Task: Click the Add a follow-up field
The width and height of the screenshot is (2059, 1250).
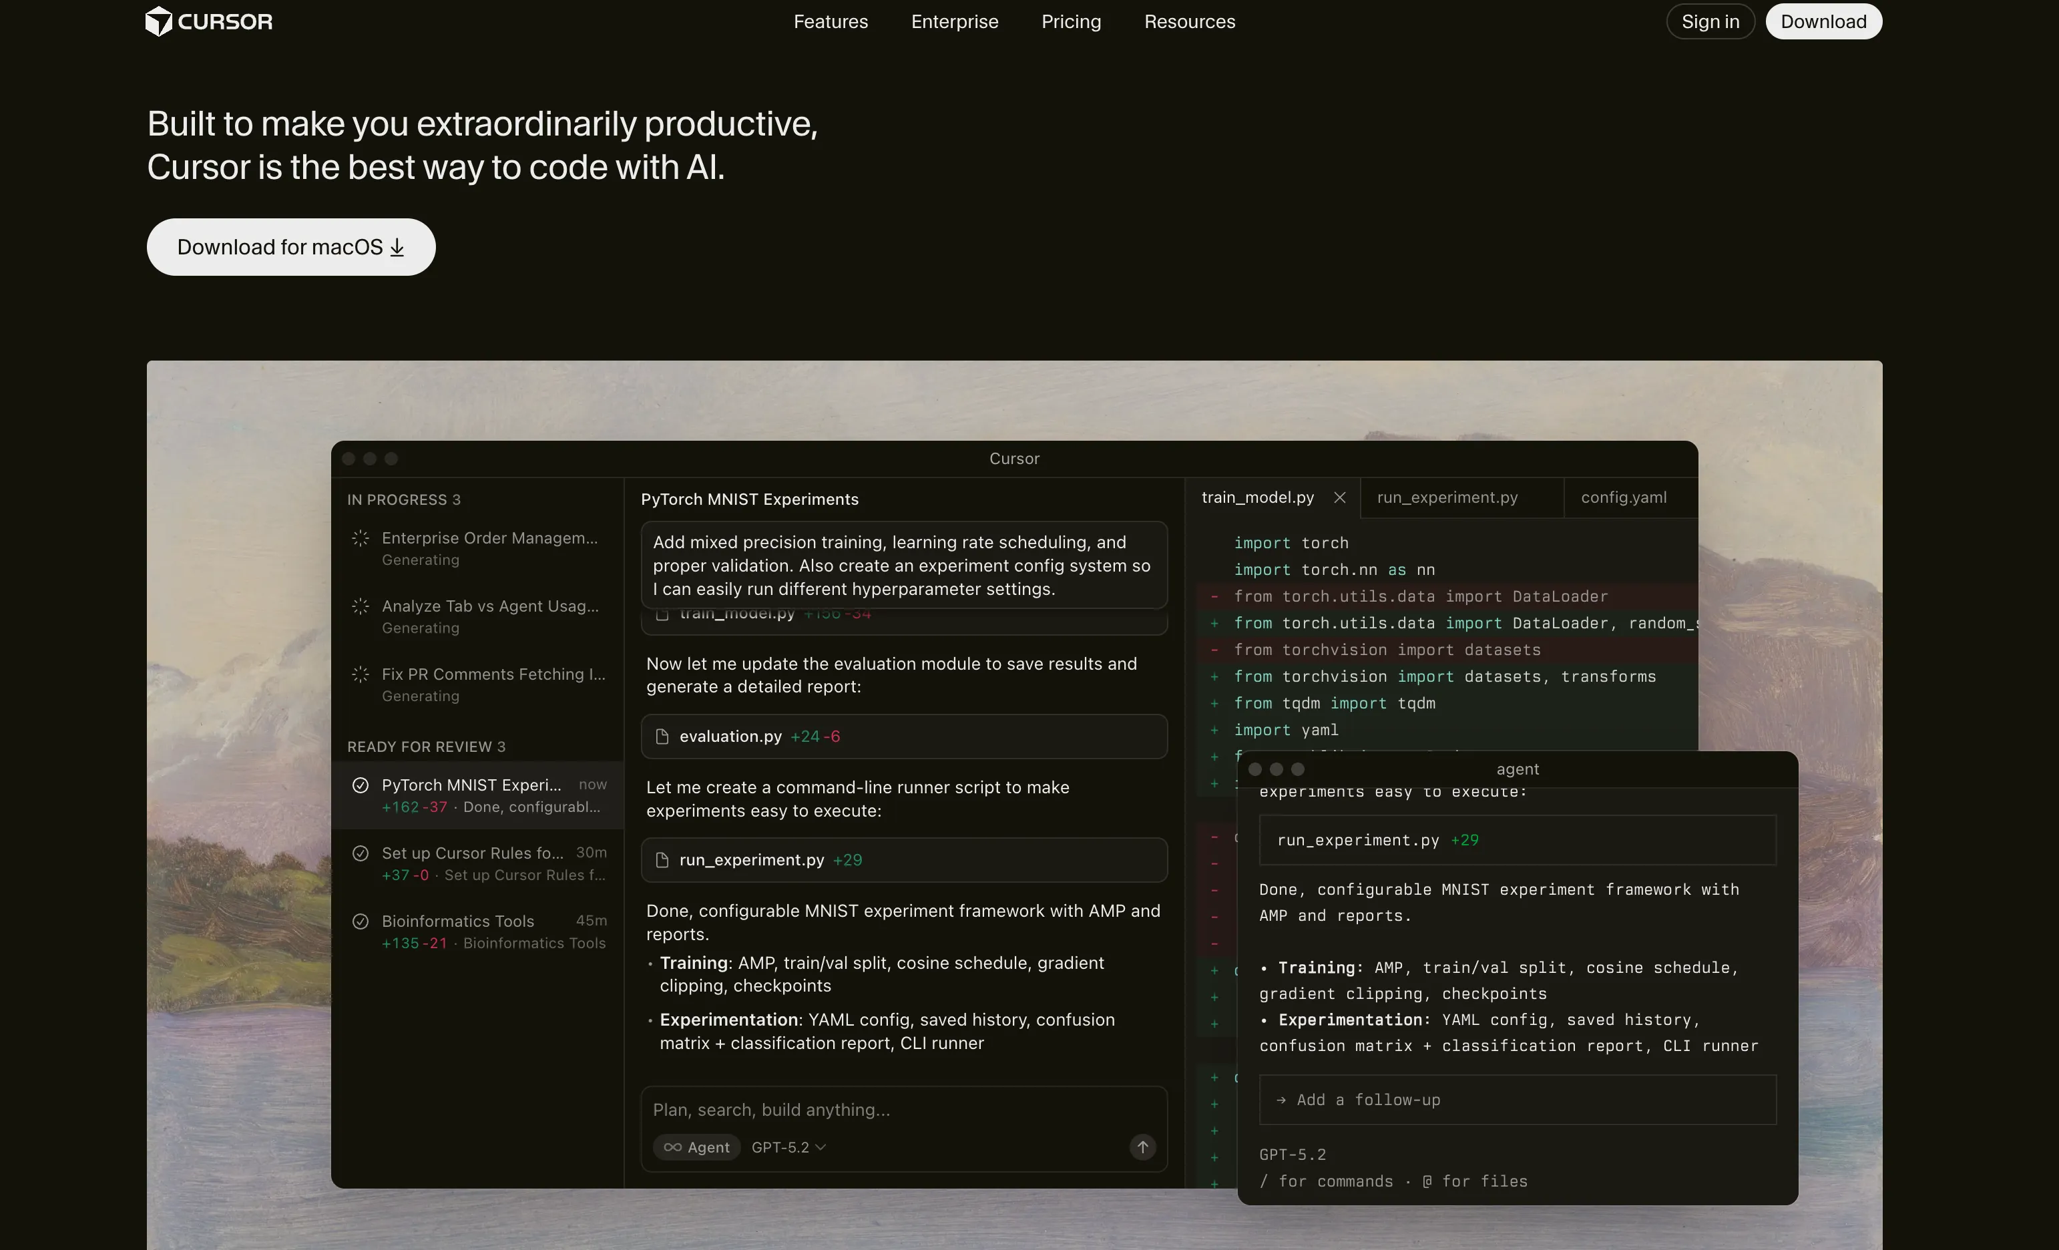Action: point(1517,1100)
